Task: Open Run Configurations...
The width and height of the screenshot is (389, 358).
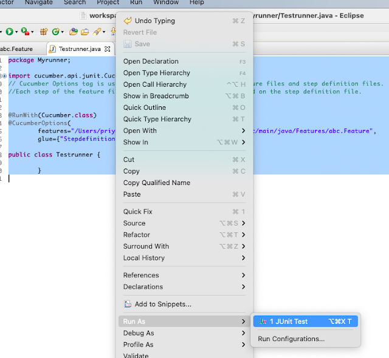Action: [305, 339]
